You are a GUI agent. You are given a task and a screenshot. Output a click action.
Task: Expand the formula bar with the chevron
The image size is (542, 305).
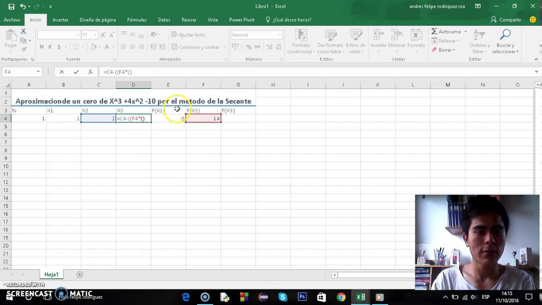pyautogui.click(x=536, y=72)
